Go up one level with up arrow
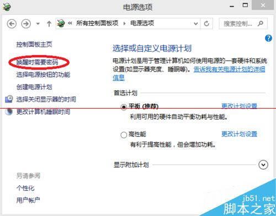276x216 pixels. pos(49,24)
